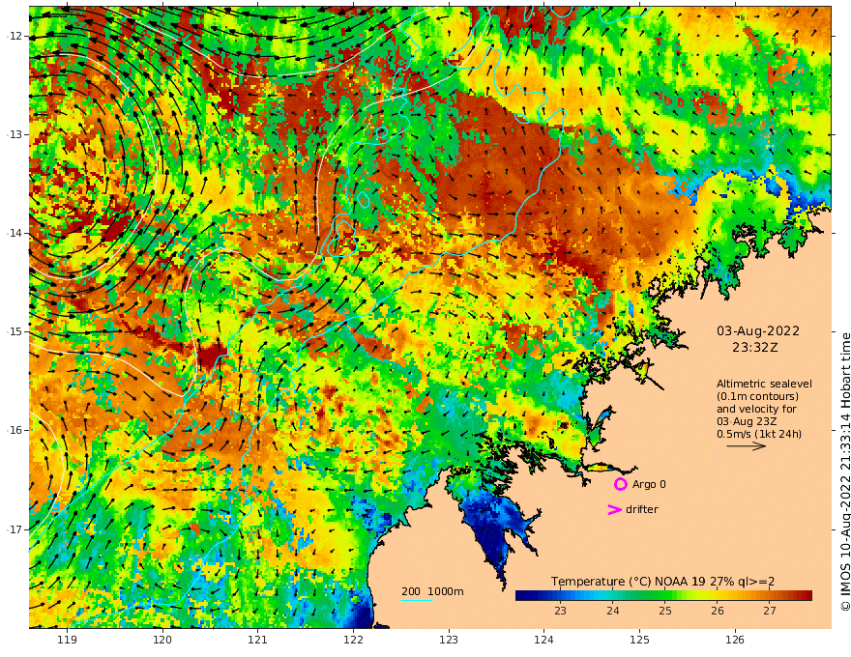Viewport: 851px width, 657px height.
Task: Click longitude axis label 123
Action: 449,641
